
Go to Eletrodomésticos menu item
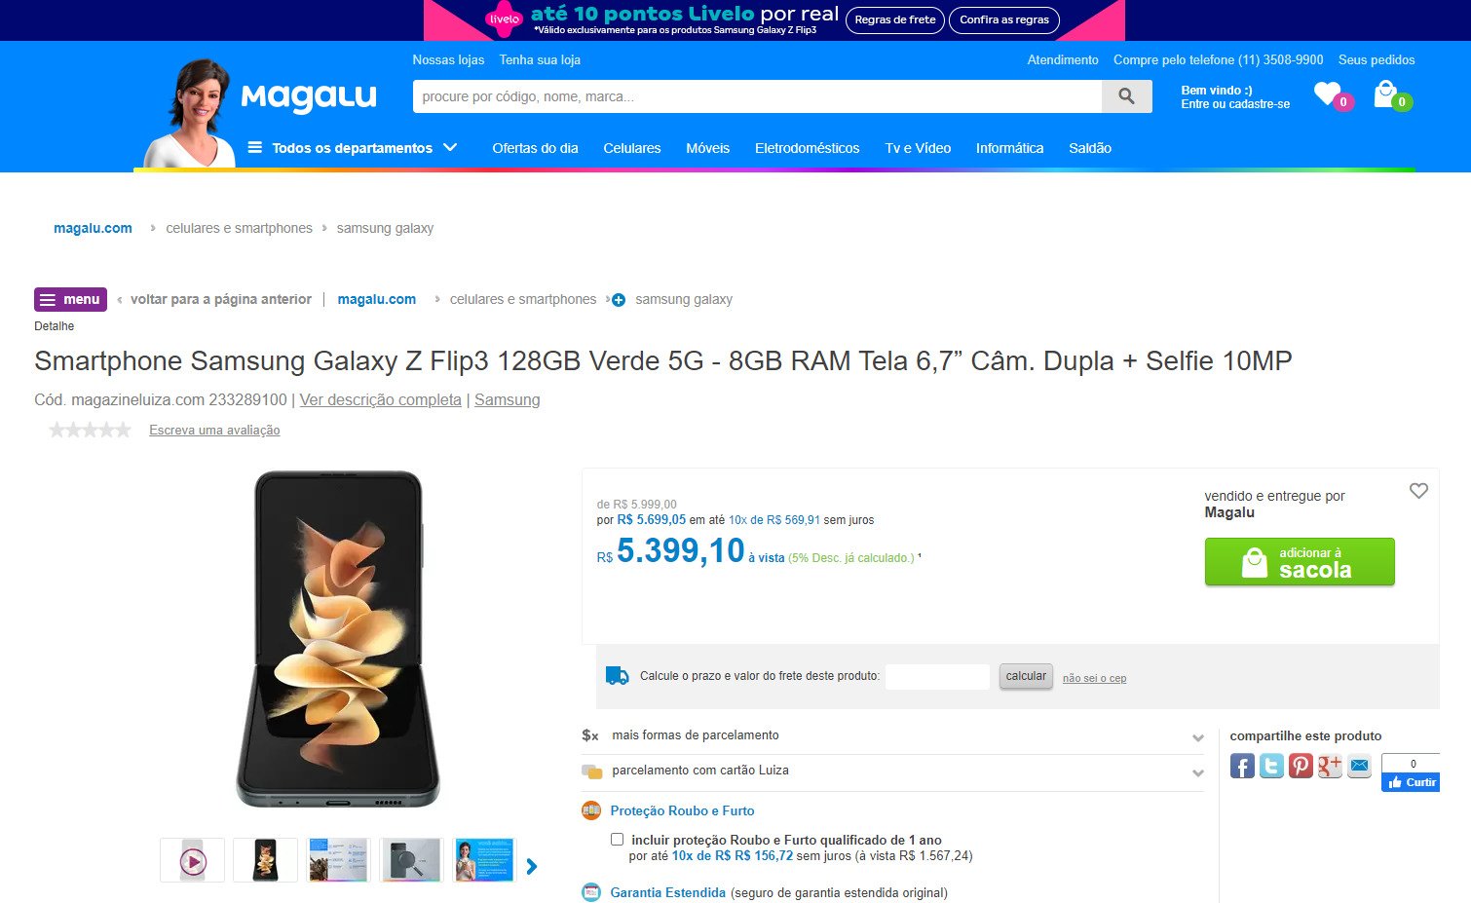[x=807, y=148]
